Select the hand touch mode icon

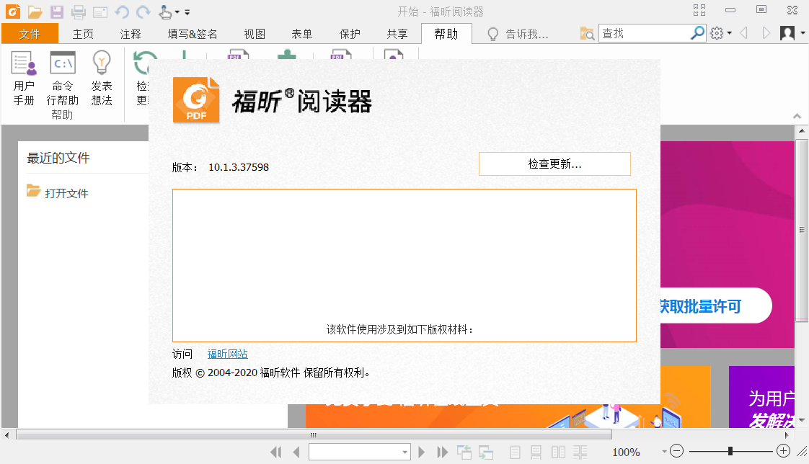(x=165, y=12)
